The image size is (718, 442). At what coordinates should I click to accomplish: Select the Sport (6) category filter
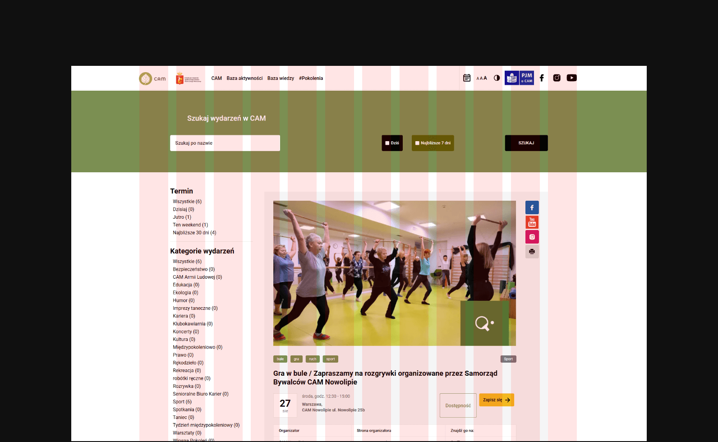tap(182, 402)
